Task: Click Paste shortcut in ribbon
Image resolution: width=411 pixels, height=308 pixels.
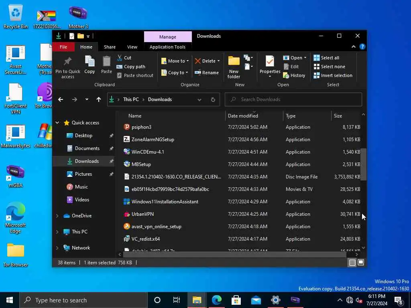Action: tap(135, 75)
